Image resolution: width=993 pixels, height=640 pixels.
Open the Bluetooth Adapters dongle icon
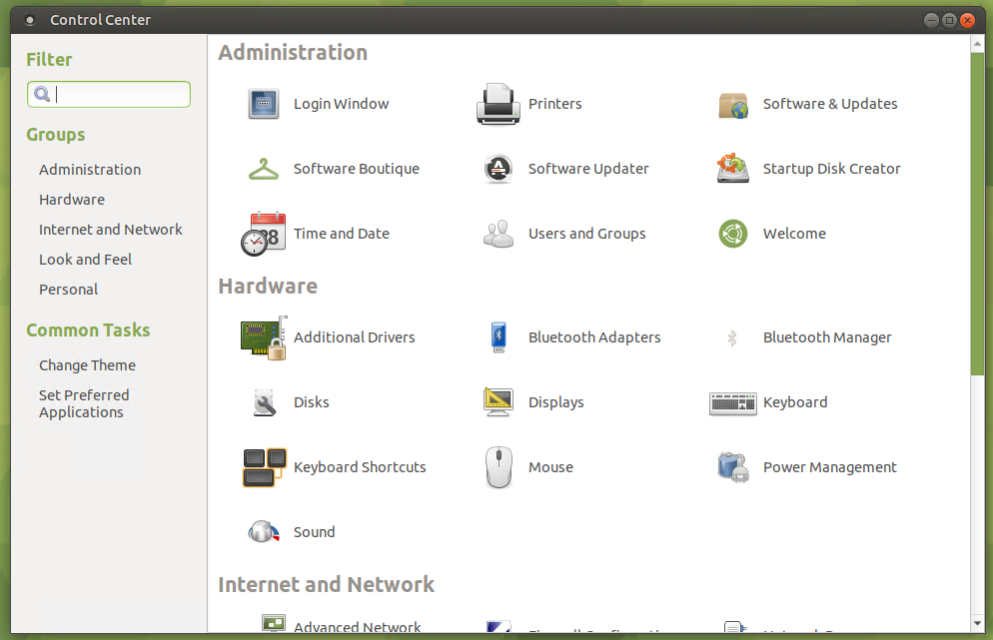[498, 337]
